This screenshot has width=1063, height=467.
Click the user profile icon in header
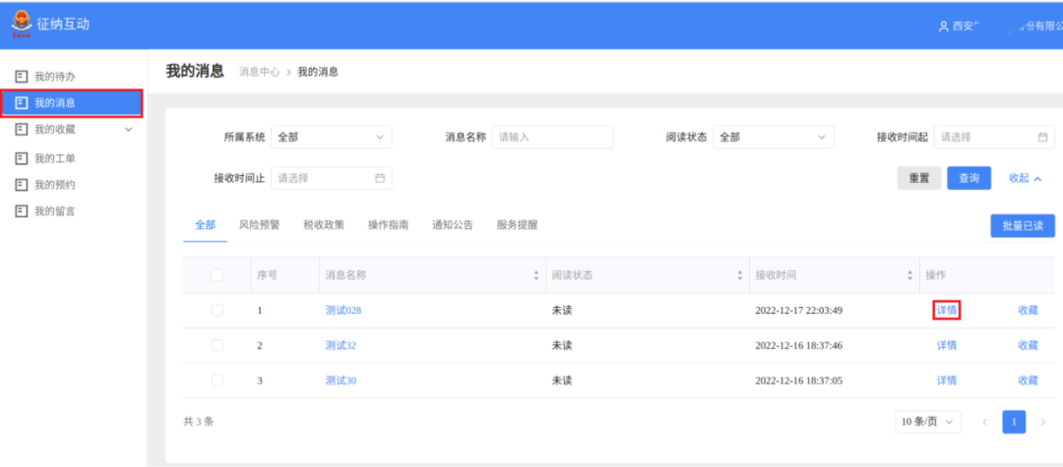coord(943,27)
